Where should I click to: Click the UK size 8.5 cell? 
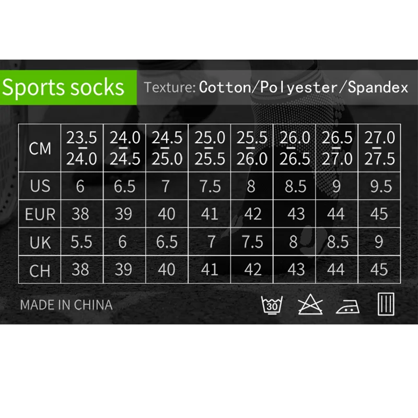click(337, 242)
